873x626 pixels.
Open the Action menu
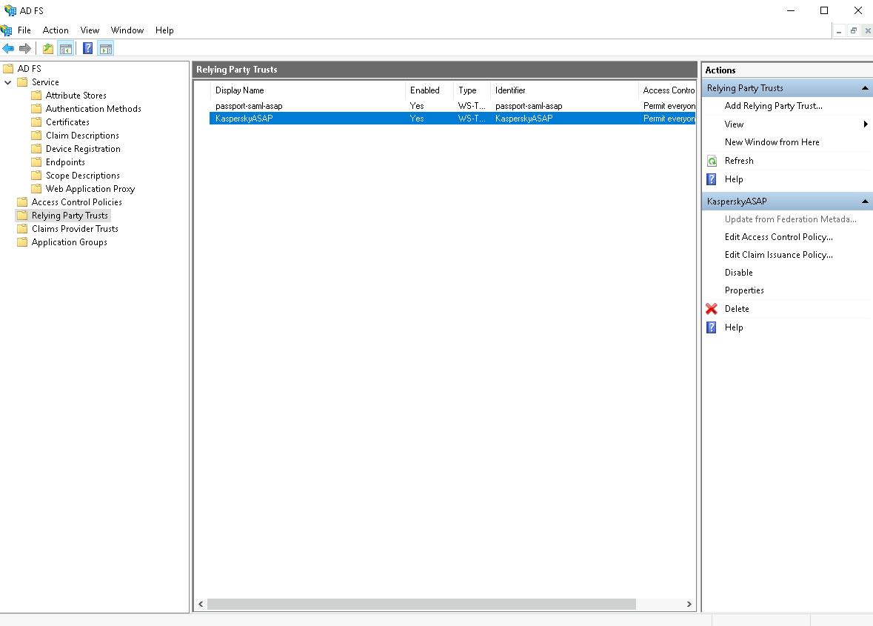click(x=56, y=30)
